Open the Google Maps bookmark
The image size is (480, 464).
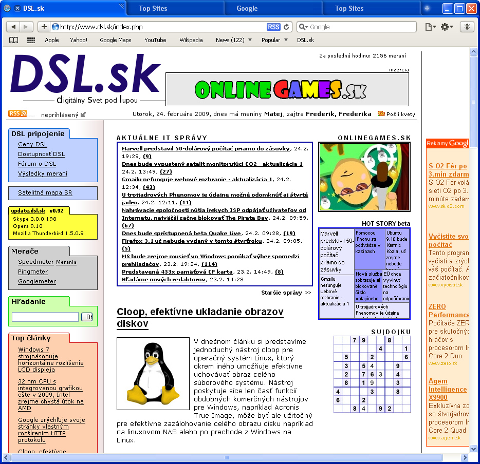pos(116,40)
